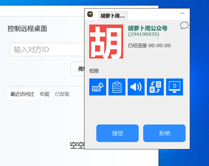Toggle file transfer permission
This screenshot has width=209, height=166.
click(155, 87)
